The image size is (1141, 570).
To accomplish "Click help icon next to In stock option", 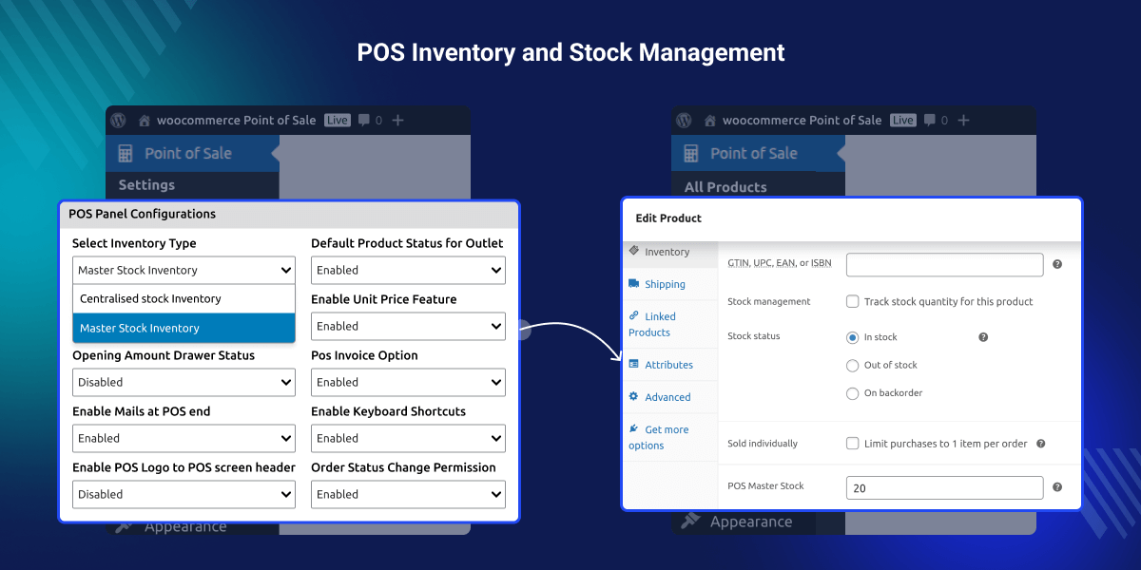I will pyautogui.click(x=983, y=337).
